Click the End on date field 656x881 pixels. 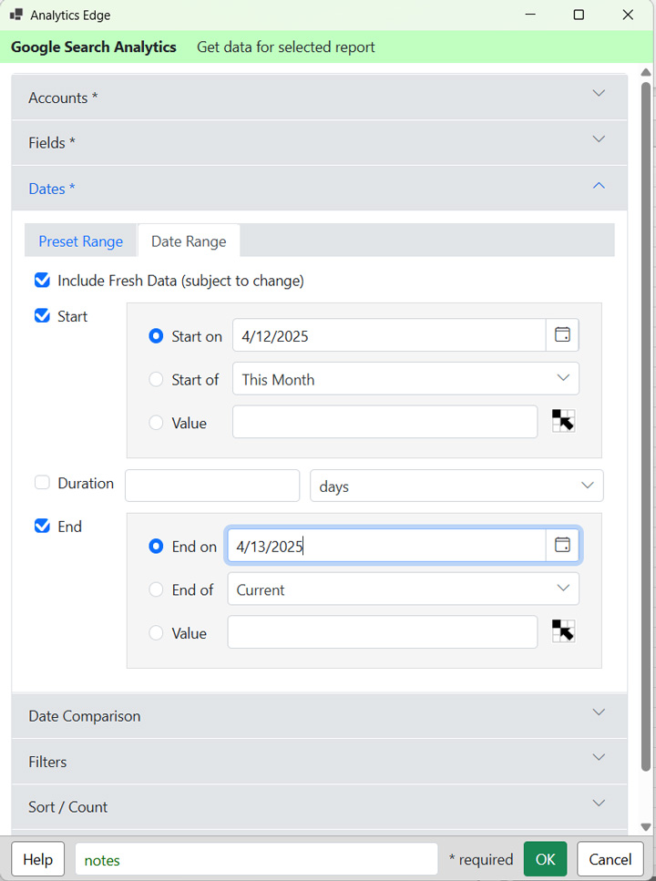point(386,545)
